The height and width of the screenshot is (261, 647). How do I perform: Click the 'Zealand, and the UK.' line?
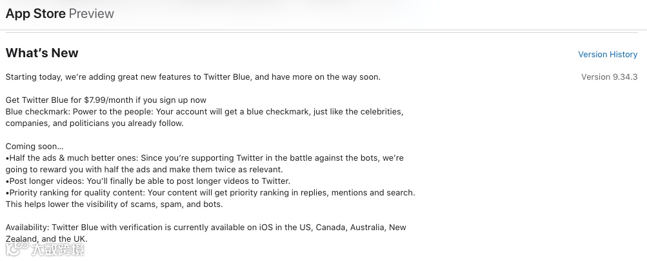point(46,239)
